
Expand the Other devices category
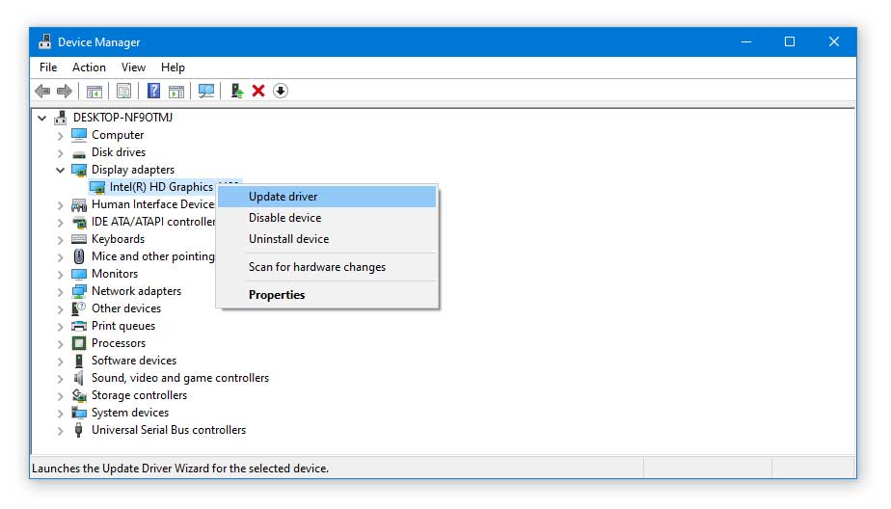coord(60,309)
